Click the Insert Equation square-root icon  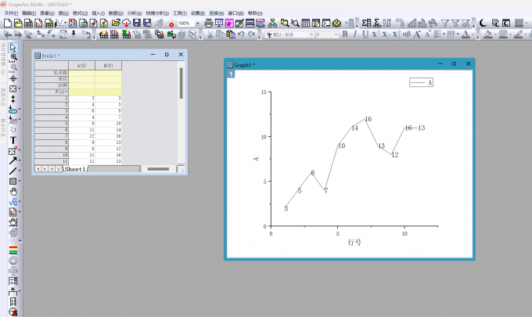coord(13,202)
